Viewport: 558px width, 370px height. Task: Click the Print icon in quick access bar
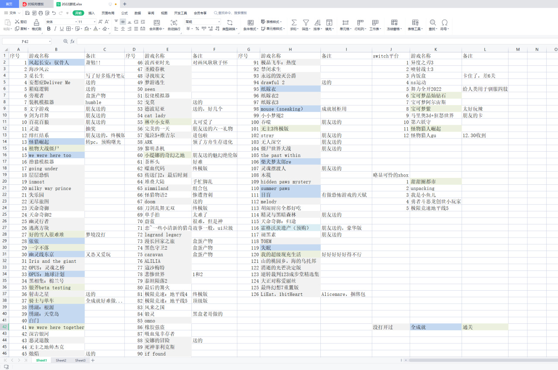[41, 13]
